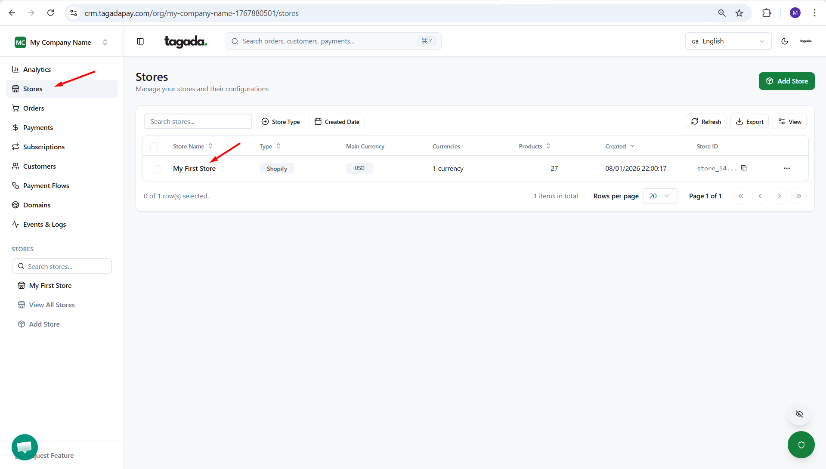
Task: Click the crossed-out eye visibility button
Action: click(799, 414)
